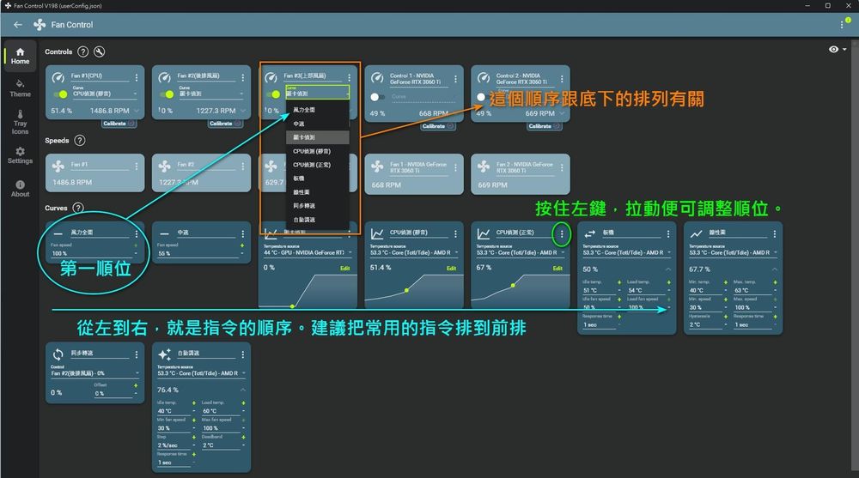Enable the Control 2 NVIDIA switch
The height and width of the screenshot is (478, 859).
pos(482,97)
